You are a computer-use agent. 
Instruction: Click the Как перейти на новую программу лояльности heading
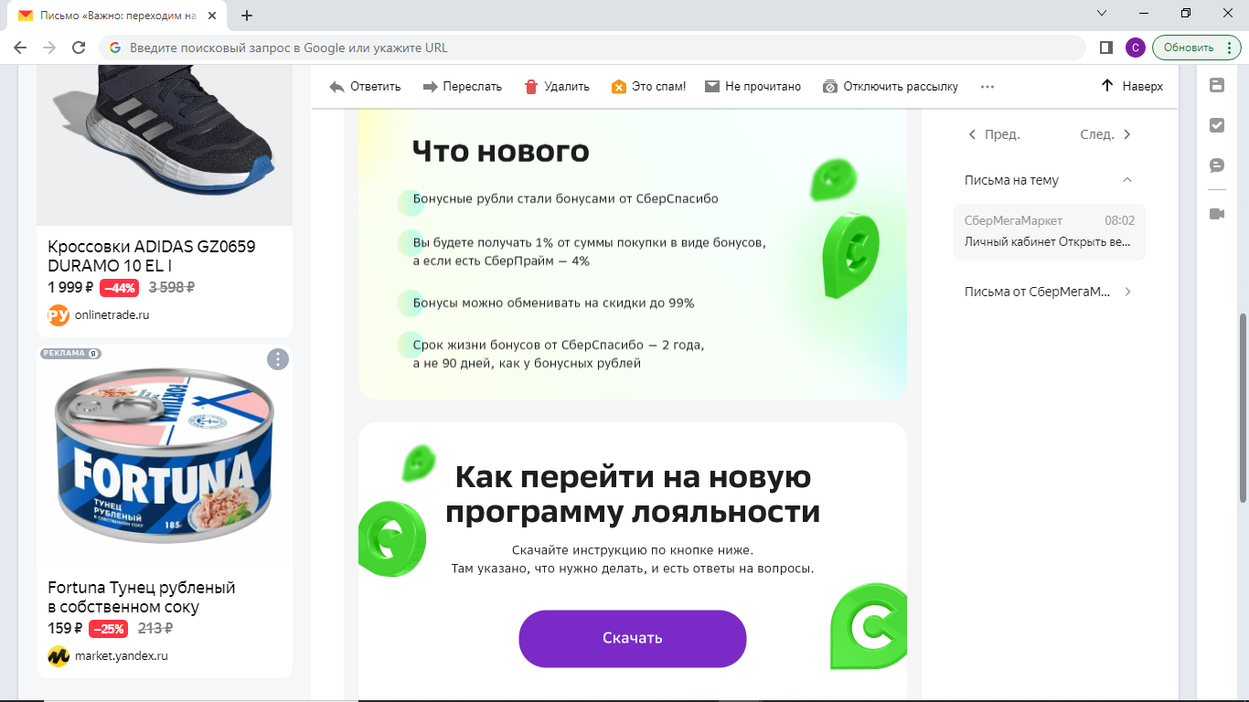[x=633, y=495]
